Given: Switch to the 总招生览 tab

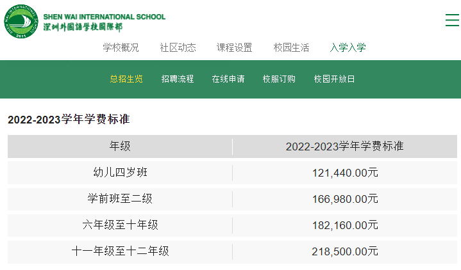Looking at the screenshot, I should (126, 79).
